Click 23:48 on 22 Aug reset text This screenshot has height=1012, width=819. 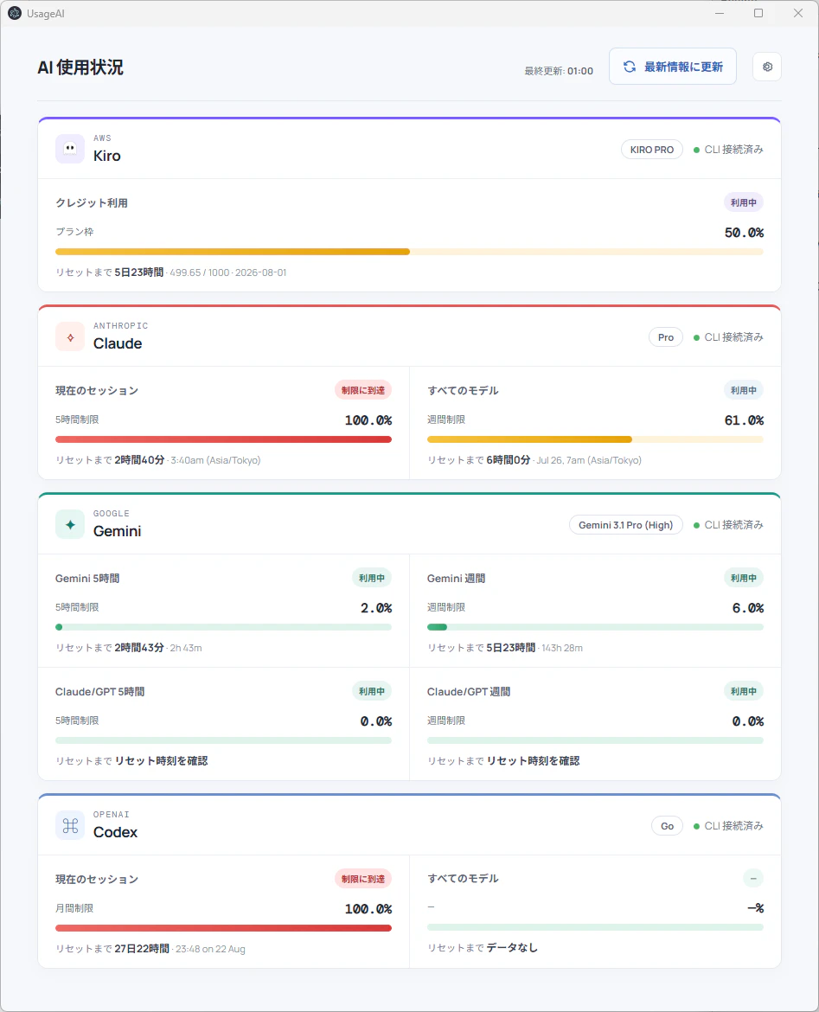tap(210, 950)
